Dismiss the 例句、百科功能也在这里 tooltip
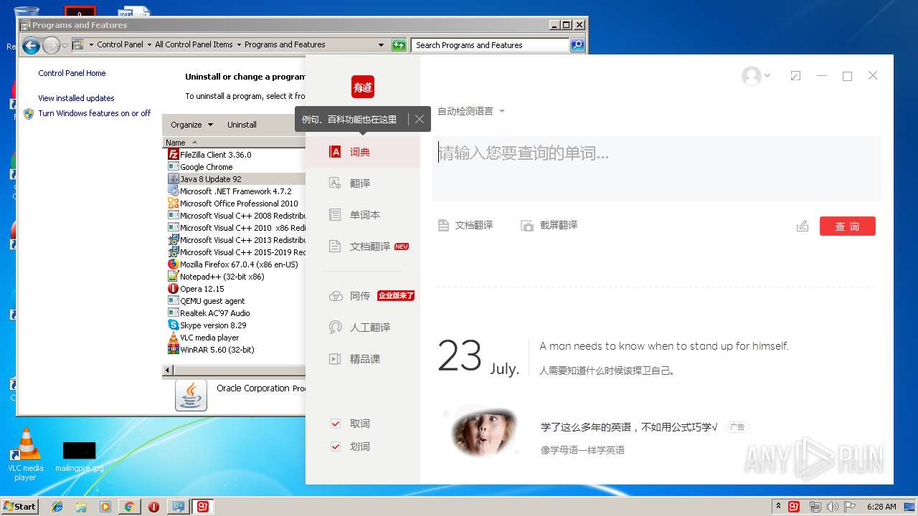This screenshot has width=918, height=516. 420,119
